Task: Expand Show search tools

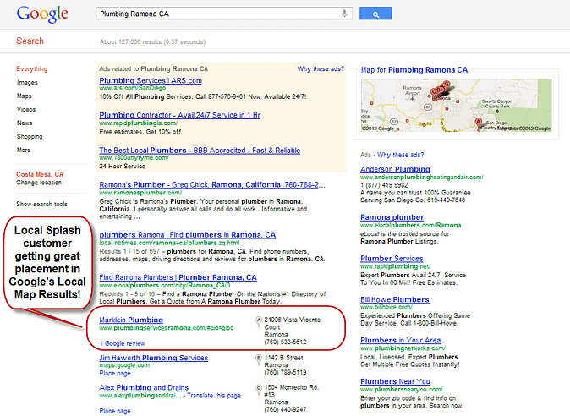Action: click(41, 204)
